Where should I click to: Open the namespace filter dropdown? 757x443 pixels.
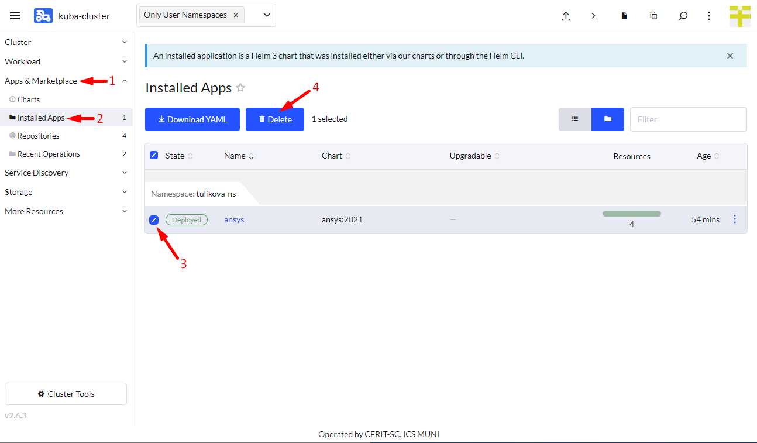(x=267, y=15)
